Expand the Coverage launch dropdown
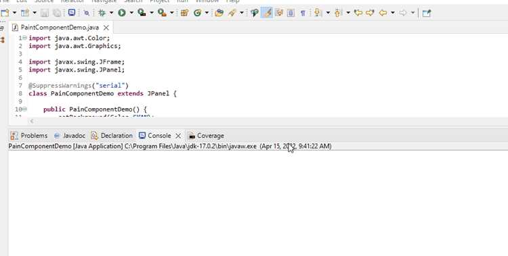This screenshot has height=256, width=508. (151, 13)
